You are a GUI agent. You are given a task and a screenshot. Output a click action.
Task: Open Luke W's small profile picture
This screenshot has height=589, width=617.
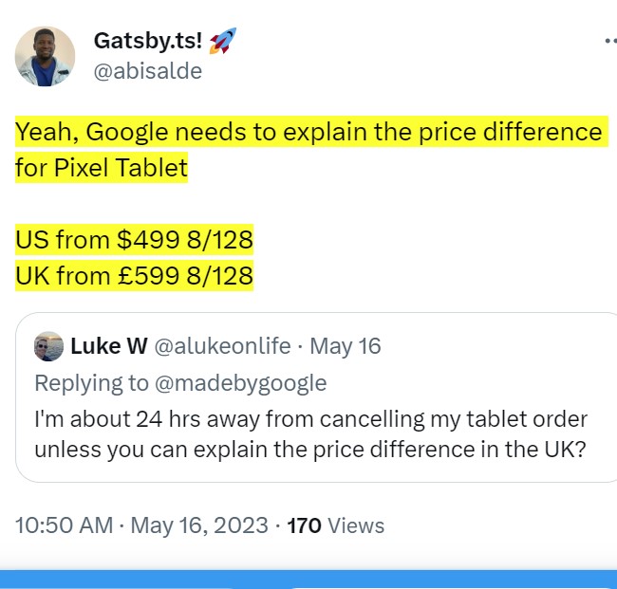click(x=48, y=346)
